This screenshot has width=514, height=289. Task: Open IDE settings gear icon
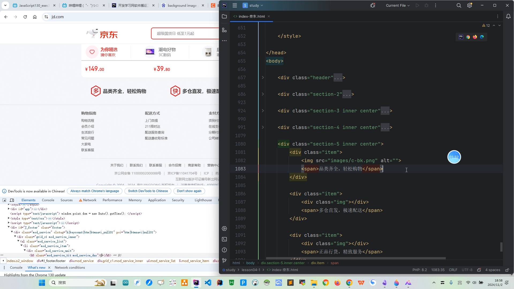coord(470,5)
